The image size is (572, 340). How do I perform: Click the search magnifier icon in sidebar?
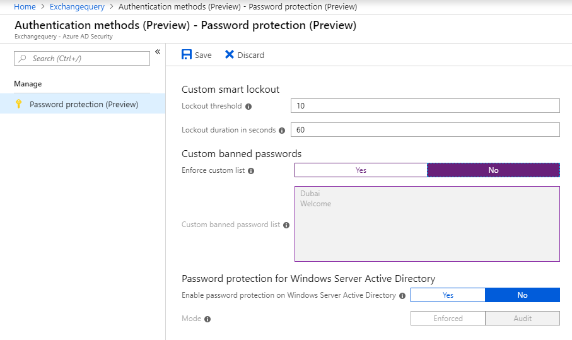click(x=23, y=59)
